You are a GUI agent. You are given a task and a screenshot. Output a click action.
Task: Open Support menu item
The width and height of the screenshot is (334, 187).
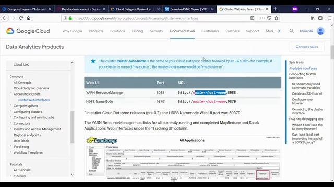click(x=253, y=31)
